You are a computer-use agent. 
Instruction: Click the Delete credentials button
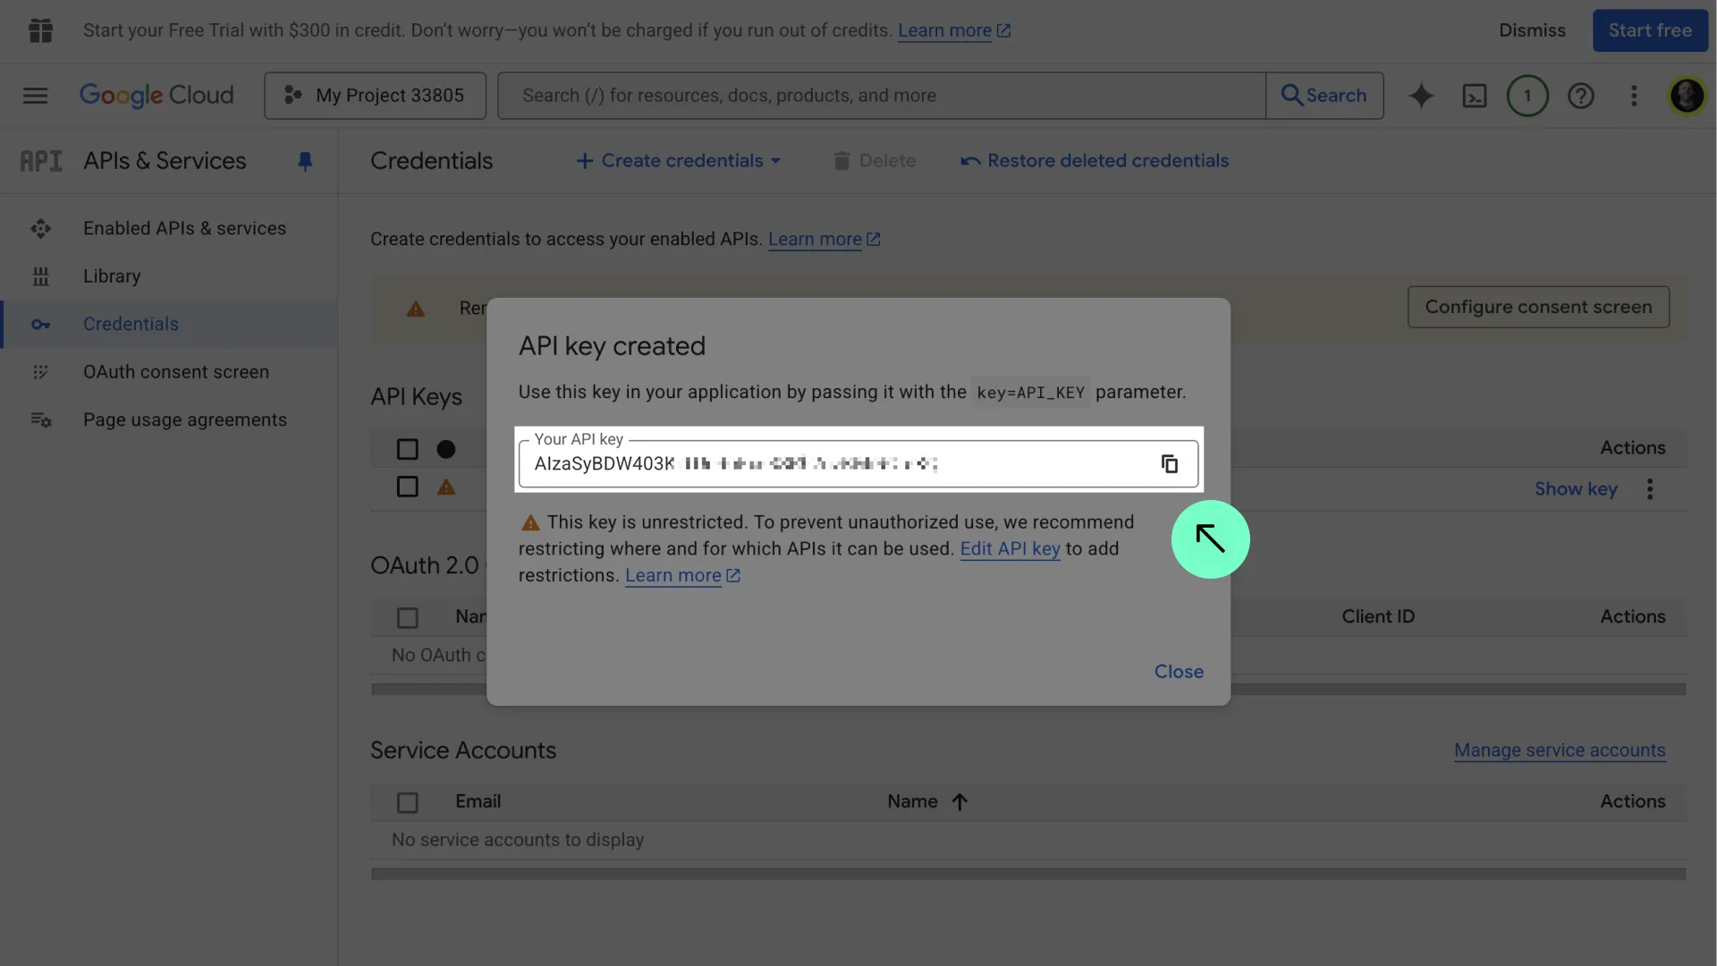[x=875, y=161]
